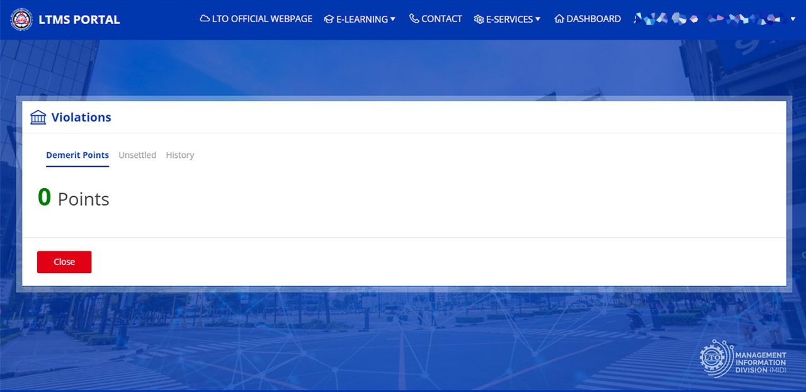806x392 pixels.
Task: Click the phone icon next to Contact
Action: [x=414, y=19]
